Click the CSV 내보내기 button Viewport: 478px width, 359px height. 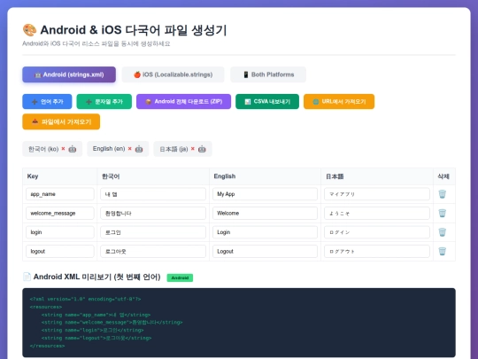267,102
